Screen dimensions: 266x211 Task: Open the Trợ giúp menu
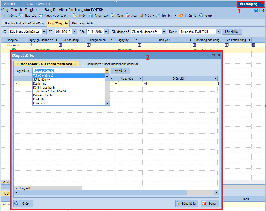30,10
